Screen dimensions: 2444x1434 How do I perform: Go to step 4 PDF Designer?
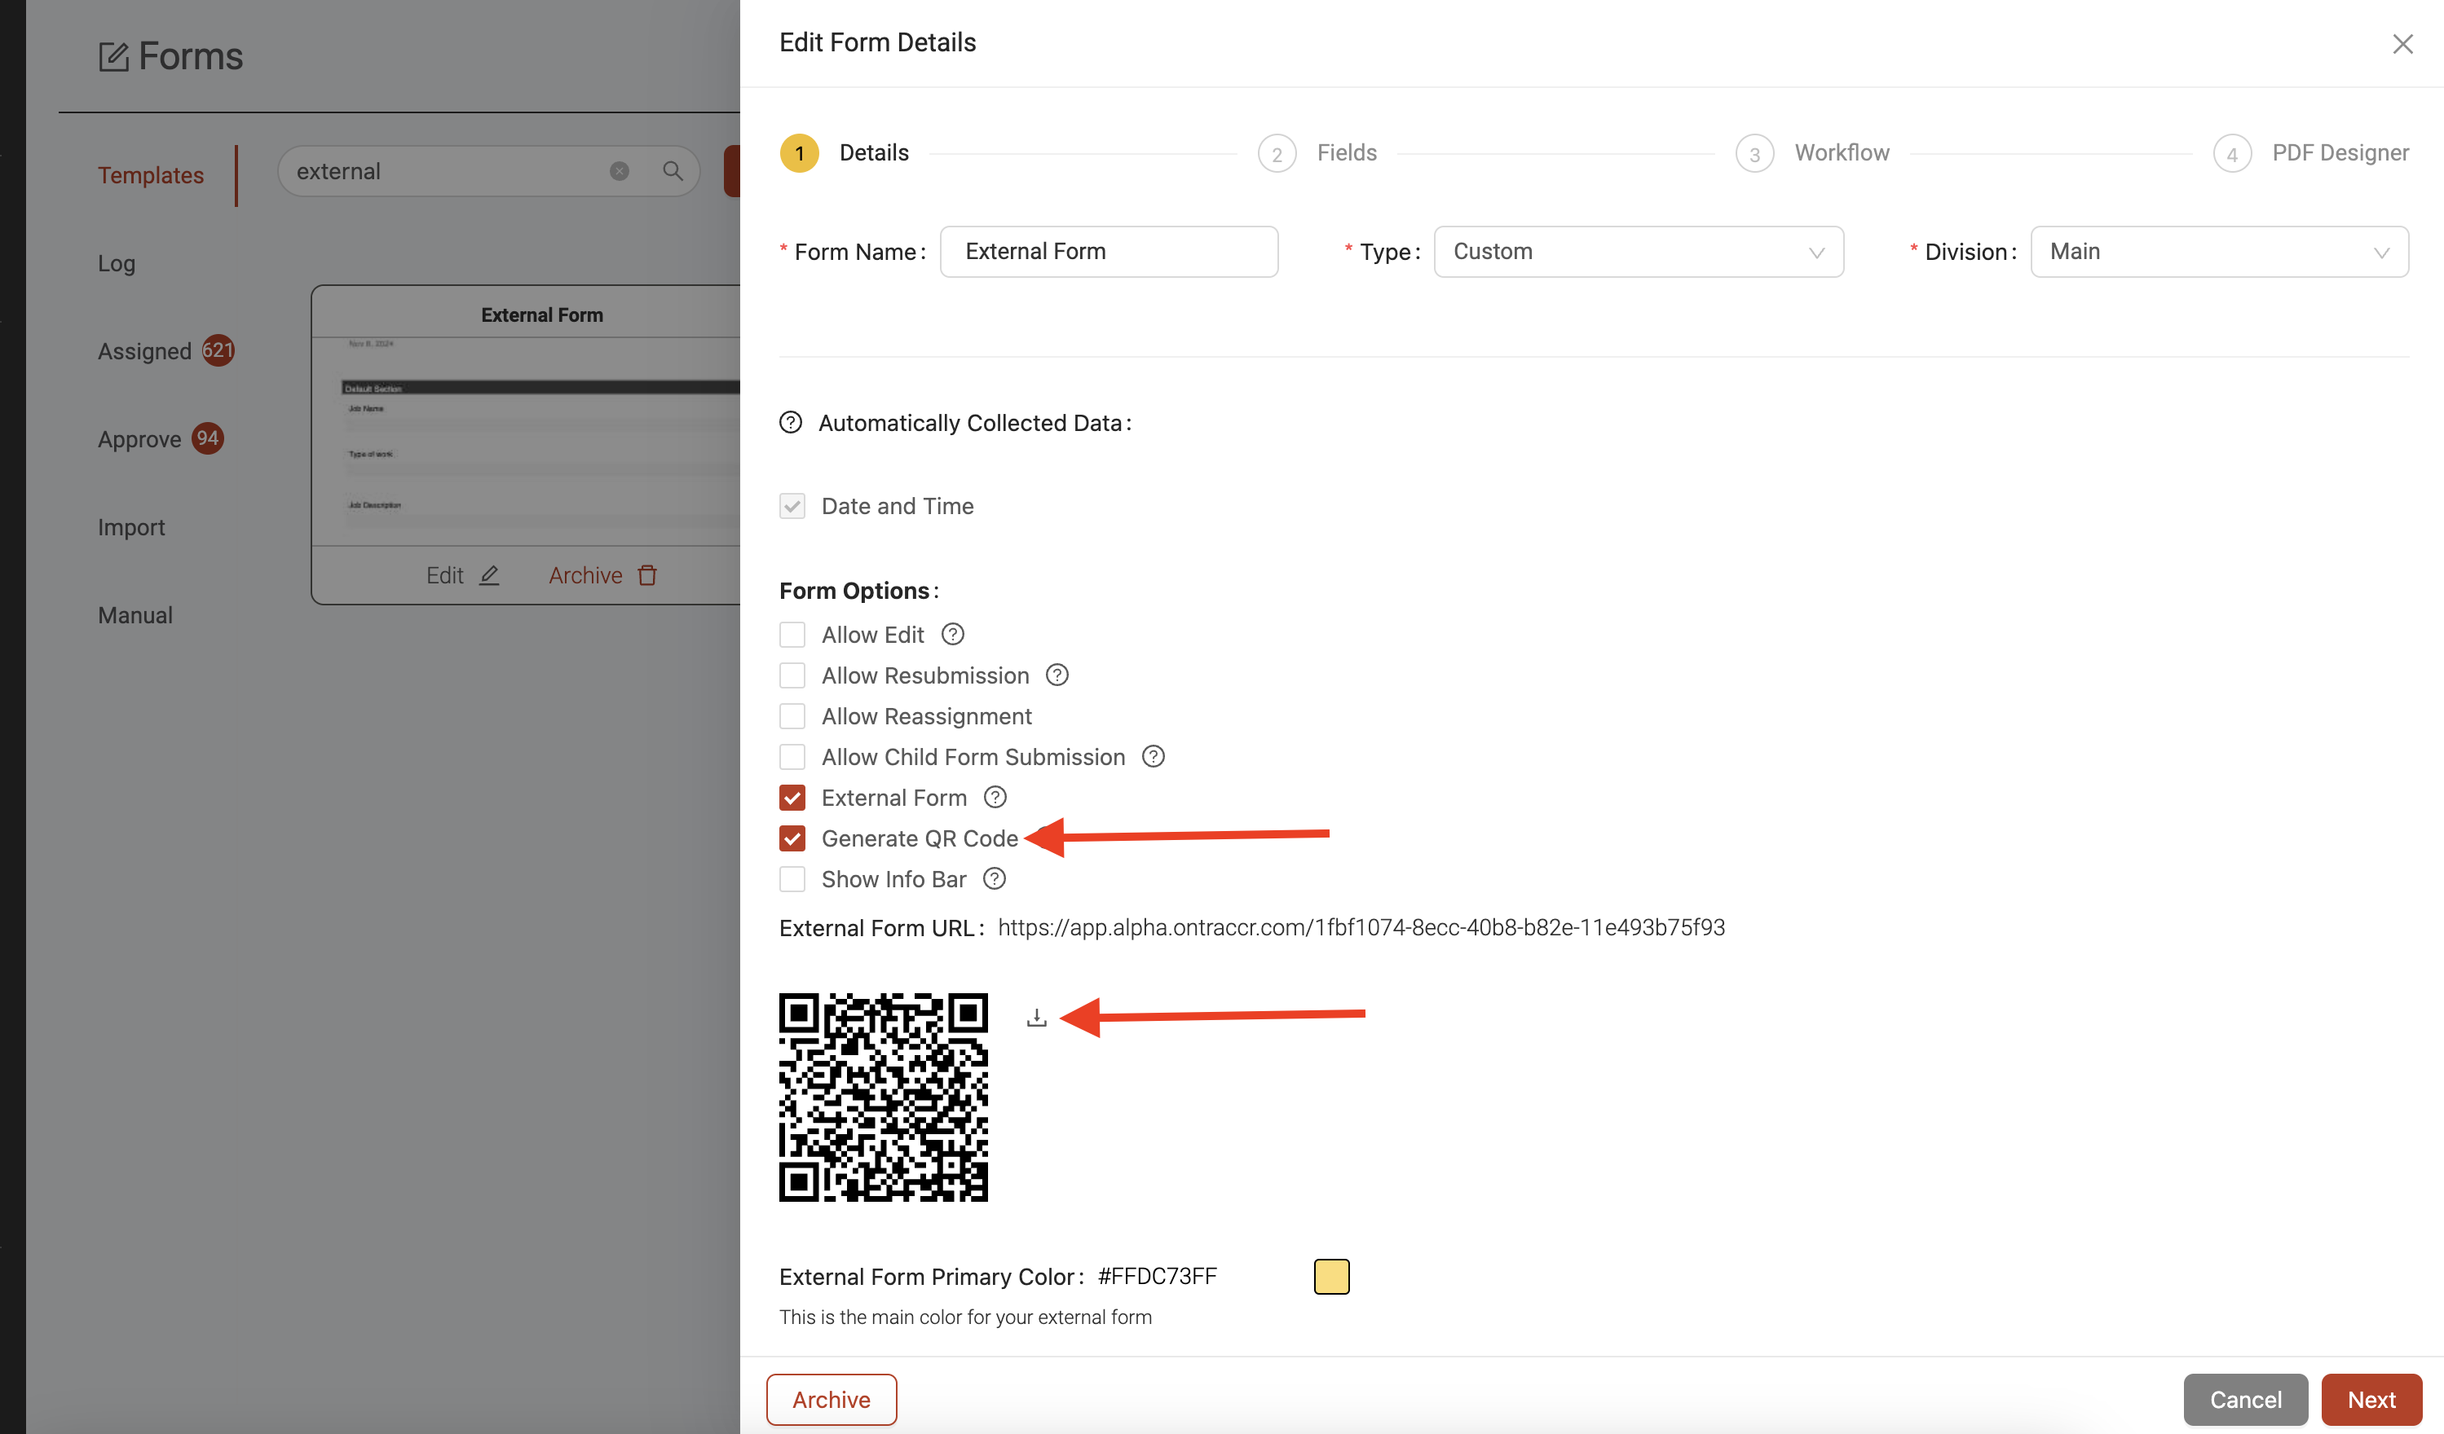(x=2310, y=153)
